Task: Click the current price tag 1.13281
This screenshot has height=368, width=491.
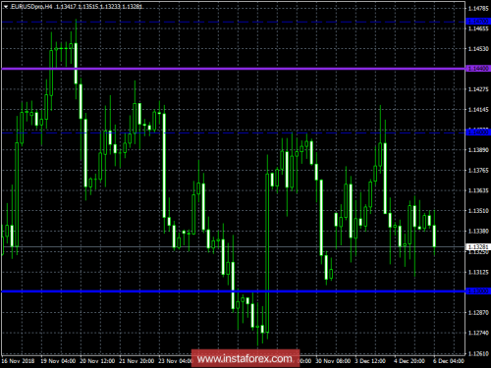Action: 478,246
